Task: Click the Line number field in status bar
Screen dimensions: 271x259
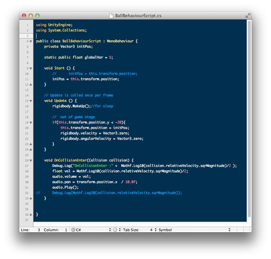Action: coord(38,230)
